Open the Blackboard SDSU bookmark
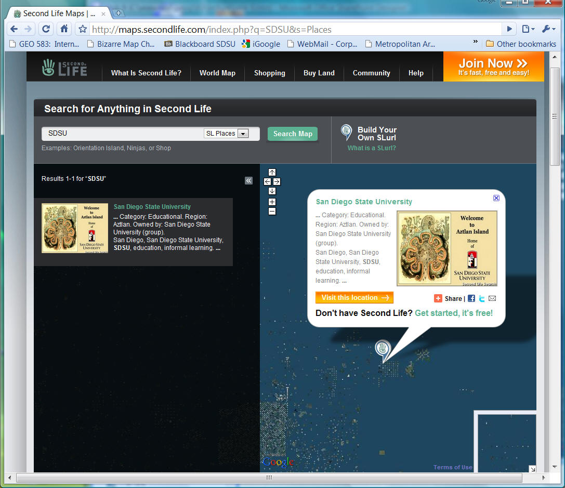The width and height of the screenshot is (565, 488). click(x=200, y=44)
